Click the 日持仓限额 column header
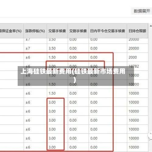The image size is (152, 152). click(137, 31)
